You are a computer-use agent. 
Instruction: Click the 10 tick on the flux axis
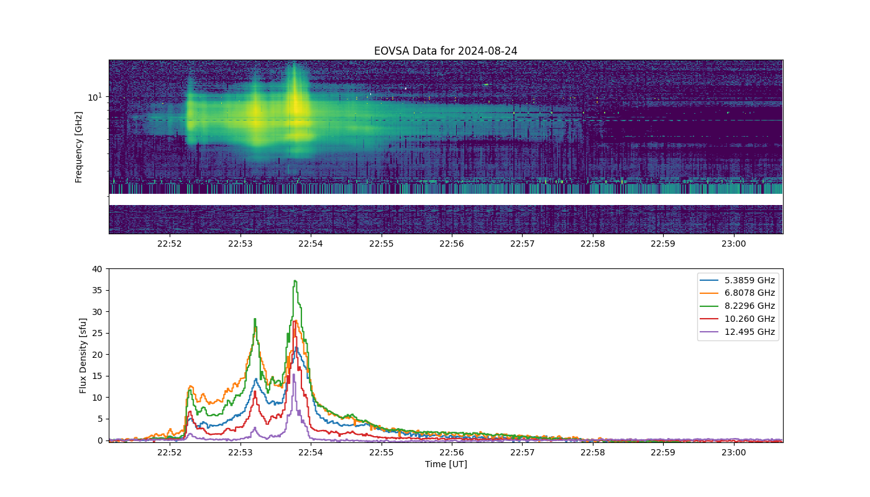(x=98, y=398)
